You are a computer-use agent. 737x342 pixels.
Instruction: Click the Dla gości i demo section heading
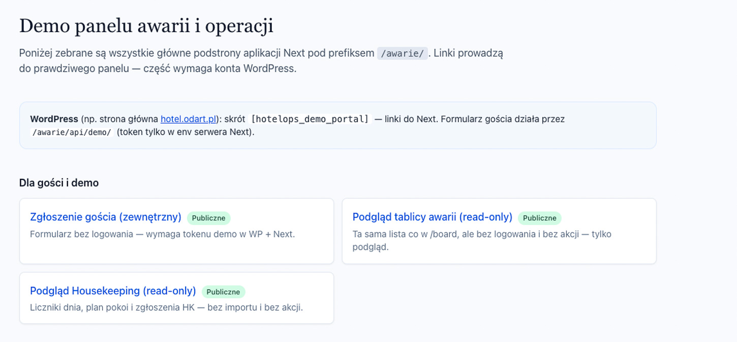(x=59, y=182)
